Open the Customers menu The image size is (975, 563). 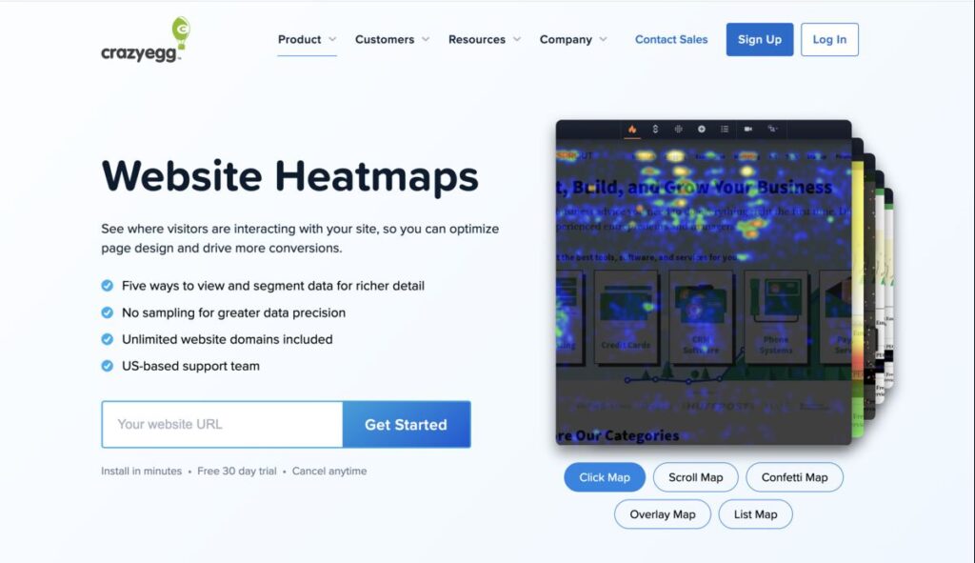(391, 39)
